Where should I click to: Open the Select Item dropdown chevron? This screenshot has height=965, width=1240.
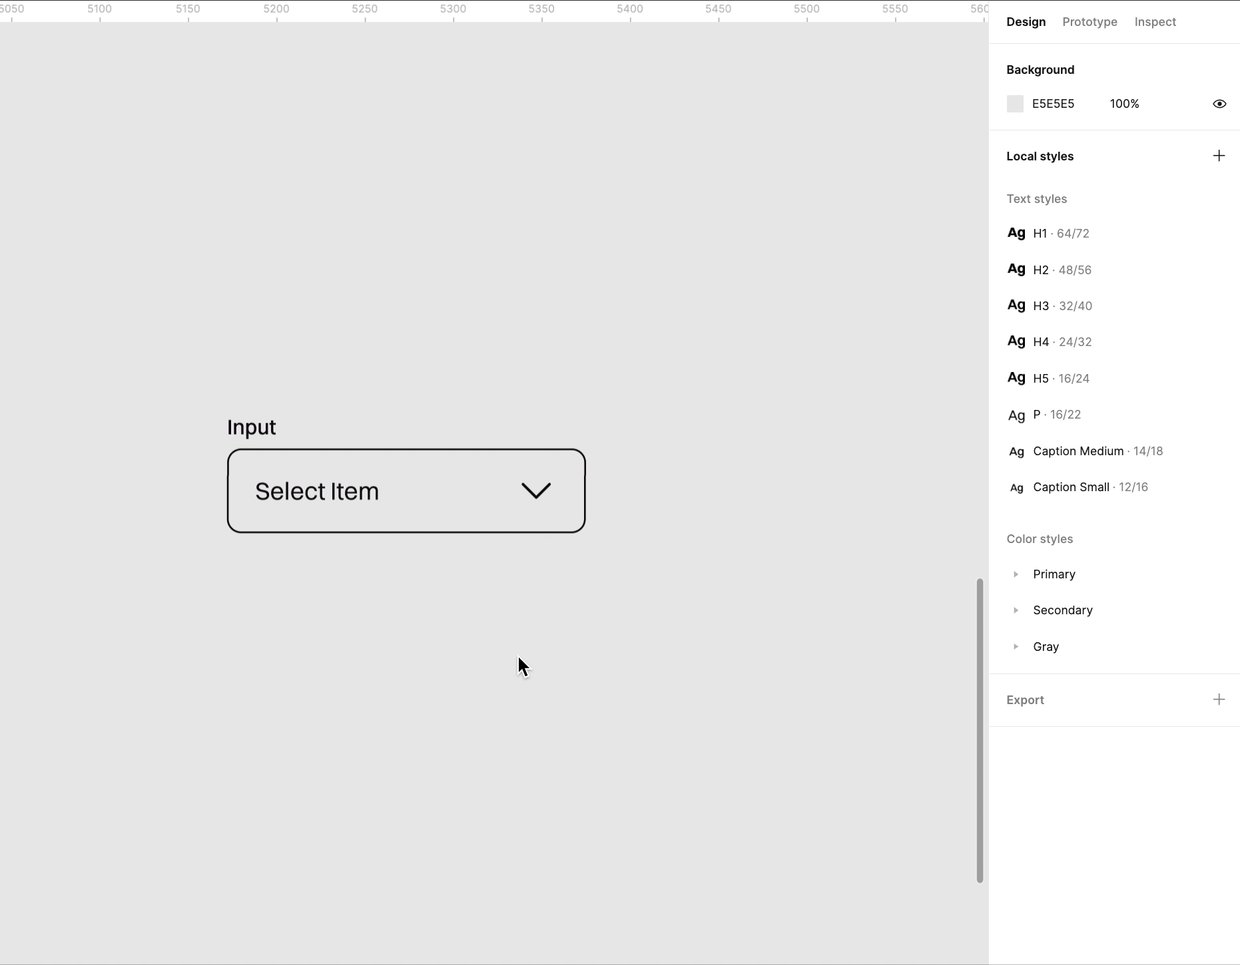point(536,490)
